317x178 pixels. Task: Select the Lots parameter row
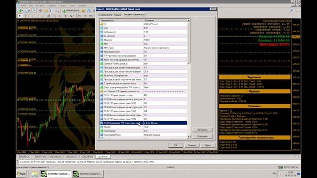(143, 28)
